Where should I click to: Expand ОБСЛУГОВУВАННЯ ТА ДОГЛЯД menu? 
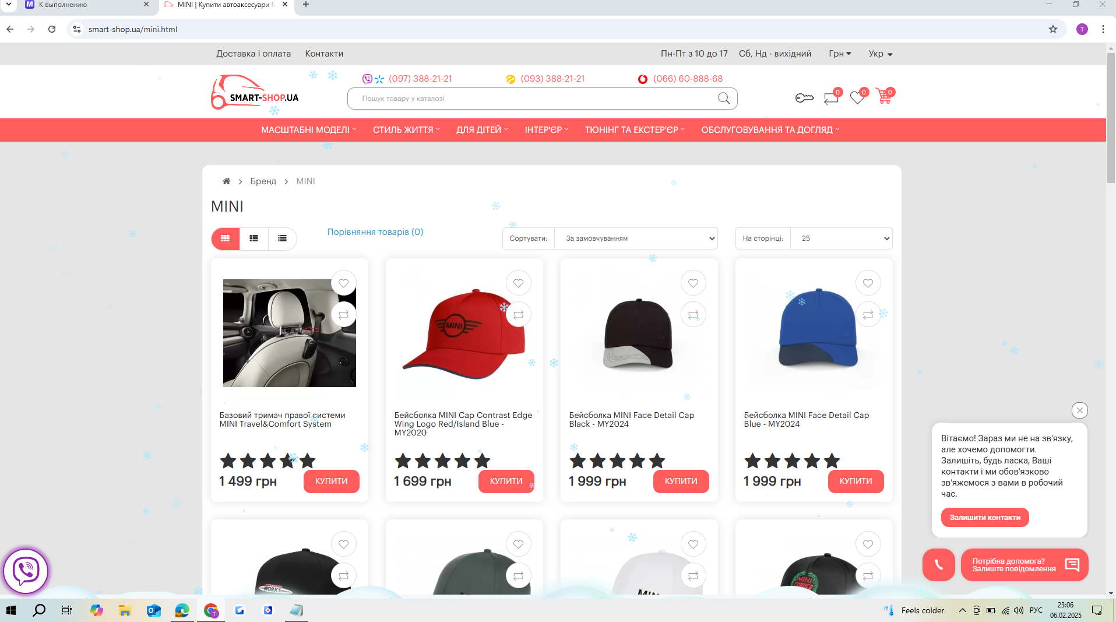click(770, 130)
